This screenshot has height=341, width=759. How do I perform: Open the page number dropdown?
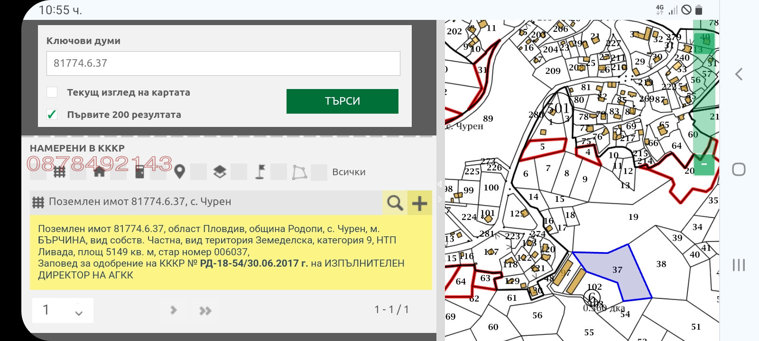(x=63, y=310)
